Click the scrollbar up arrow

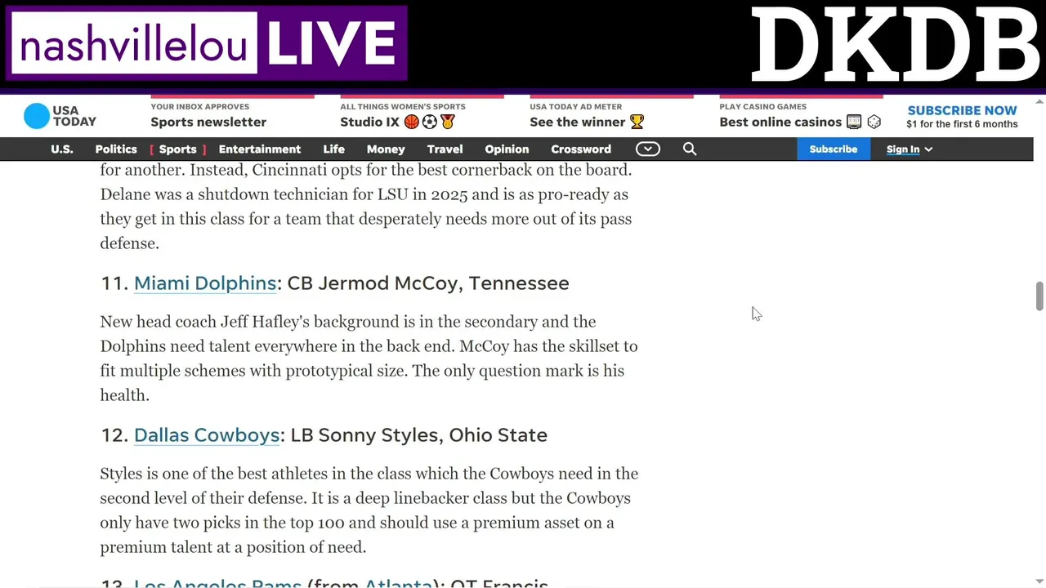click(1039, 101)
